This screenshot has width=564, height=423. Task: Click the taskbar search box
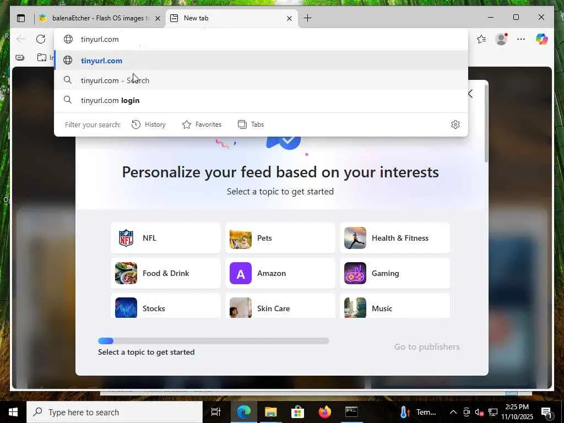[115, 412]
